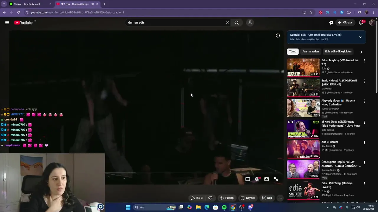The image size is (378, 212).
Task: Open options for Aile 3. Bölüm video
Action: pyautogui.click(x=364, y=143)
